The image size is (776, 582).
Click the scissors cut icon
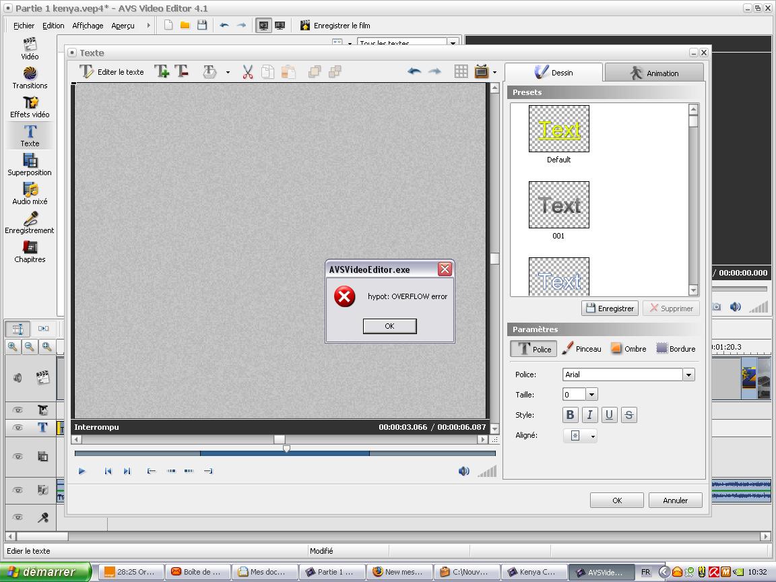coord(247,72)
